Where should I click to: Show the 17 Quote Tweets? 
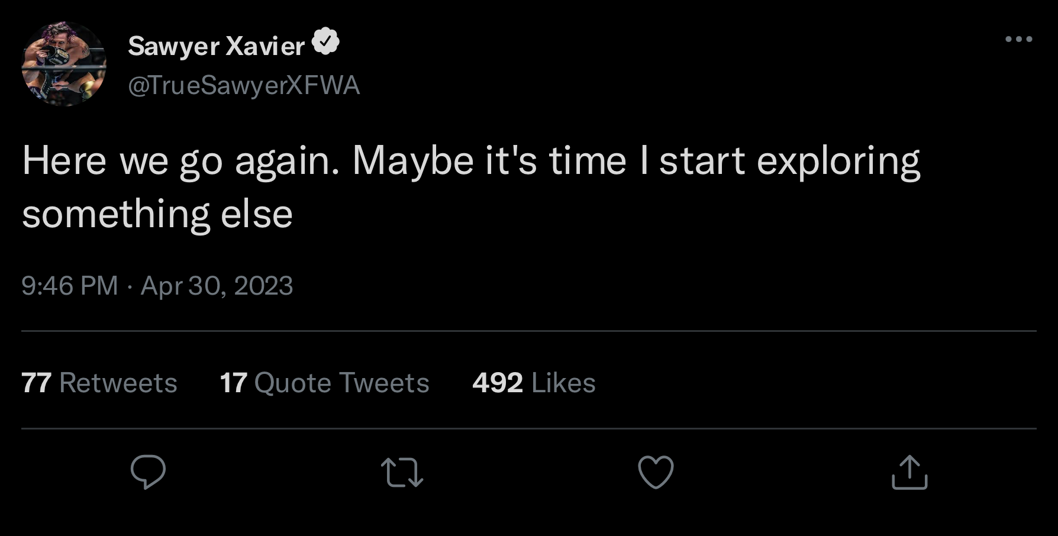(324, 383)
